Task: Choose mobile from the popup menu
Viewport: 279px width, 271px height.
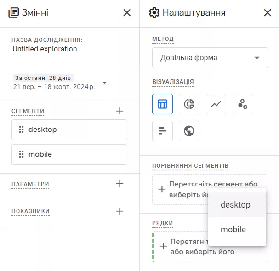Action: (237, 230)
